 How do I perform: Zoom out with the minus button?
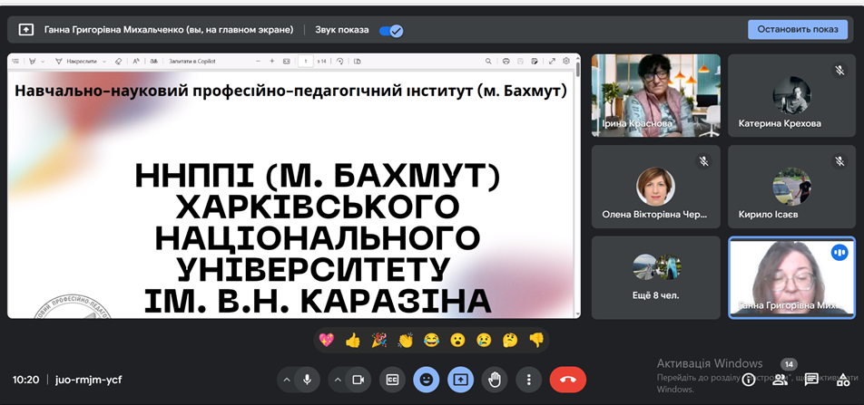(258, 61)
